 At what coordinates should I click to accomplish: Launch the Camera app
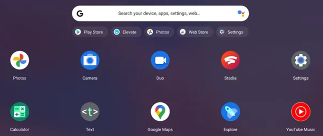(90, 60)
